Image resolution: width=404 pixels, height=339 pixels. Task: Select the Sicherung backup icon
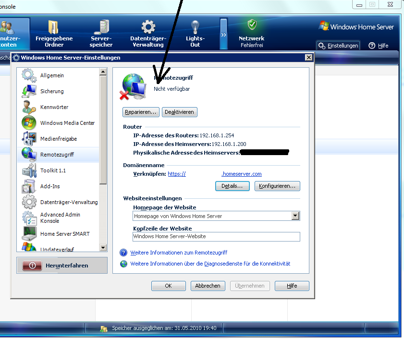pos(29,91)
